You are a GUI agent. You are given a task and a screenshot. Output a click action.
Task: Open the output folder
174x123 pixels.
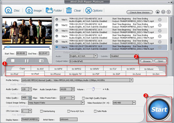(160, 61)
